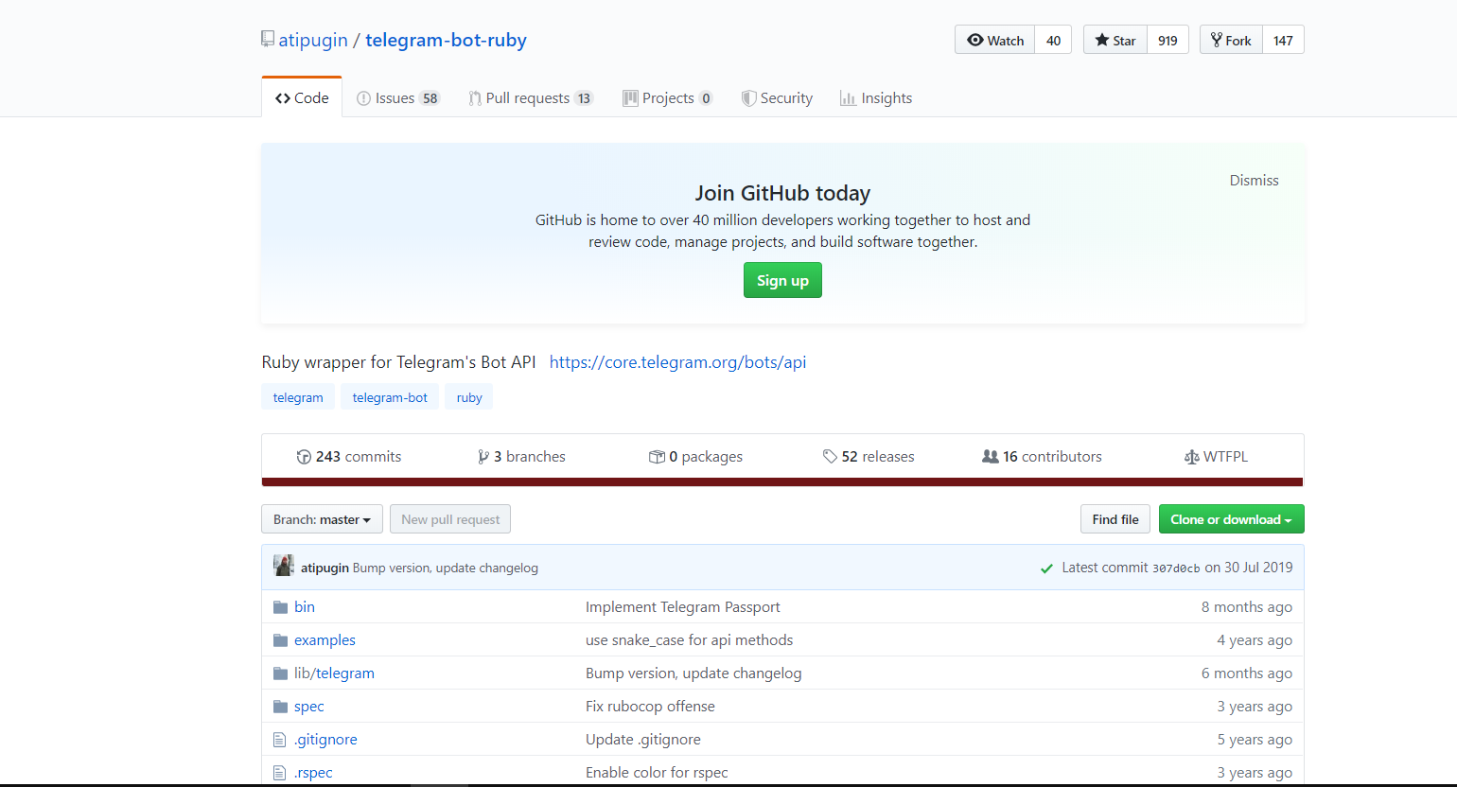1457x787 pixels.
Task: Open the lib/telegram row's "Bump version" commit message
Action: tap(693, 673)
